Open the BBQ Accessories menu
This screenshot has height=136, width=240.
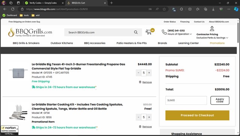[95, 43]
